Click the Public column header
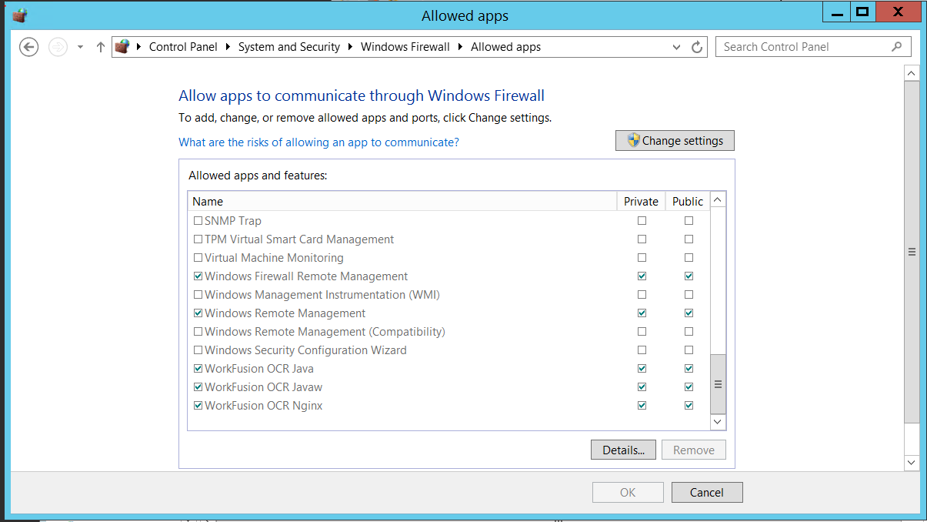Viewport: 927px width, 522px height. pyautogui.click(x=687, y=202)
